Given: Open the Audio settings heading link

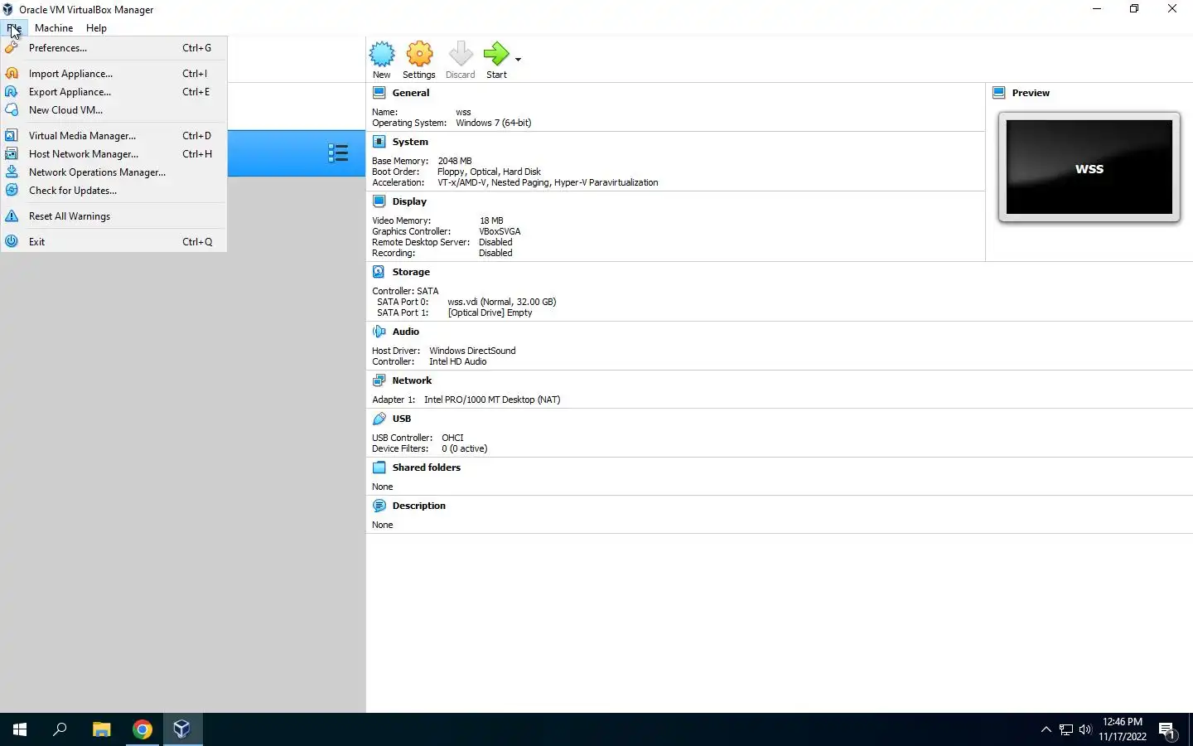Looking at the screenshot, I should [405, 332].
